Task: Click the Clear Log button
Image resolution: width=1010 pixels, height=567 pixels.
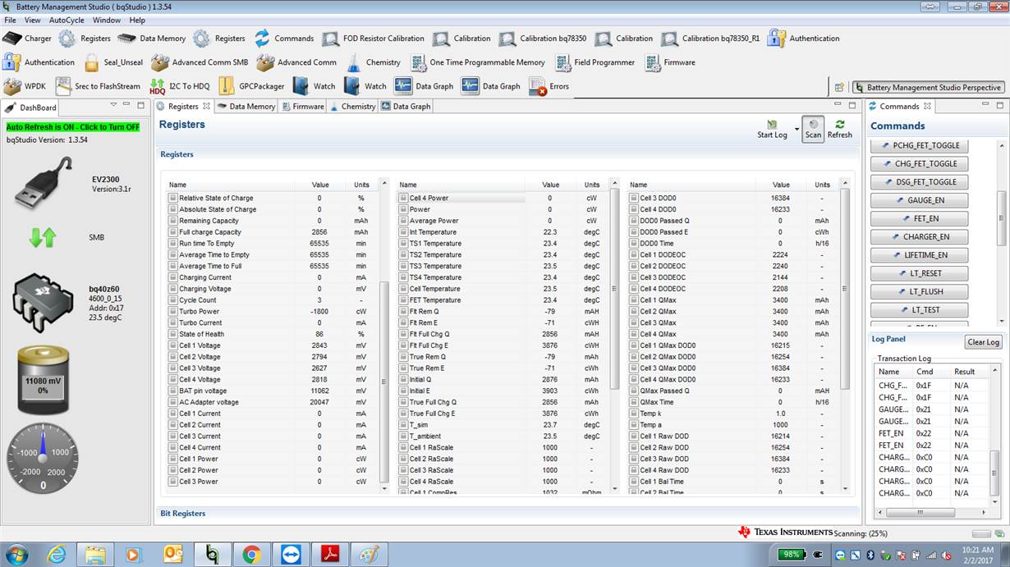Action: (x=983, y=342)
